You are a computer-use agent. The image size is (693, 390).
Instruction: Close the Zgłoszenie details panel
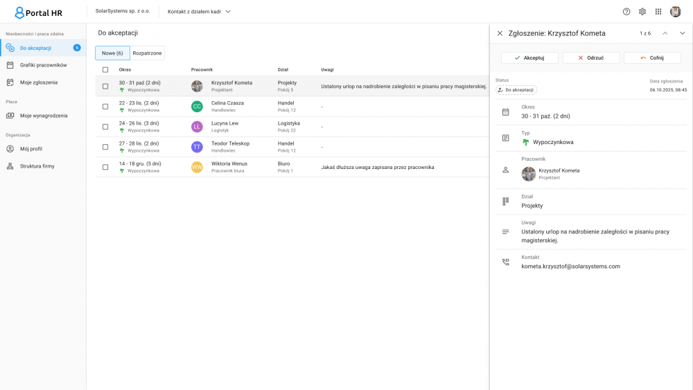pyautogui.click(x=500, y=33)
